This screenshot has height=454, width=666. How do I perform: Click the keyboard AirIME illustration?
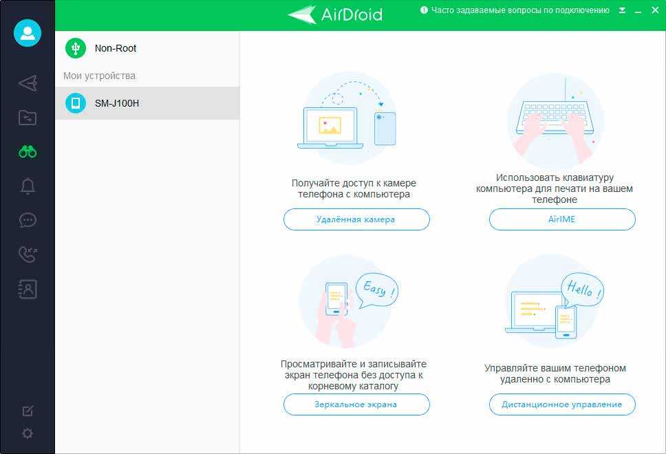pyautogui.click(x=555, y=120)
